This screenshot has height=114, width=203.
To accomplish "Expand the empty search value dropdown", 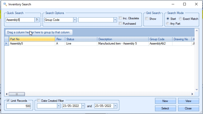I will [x=115, y=20].
